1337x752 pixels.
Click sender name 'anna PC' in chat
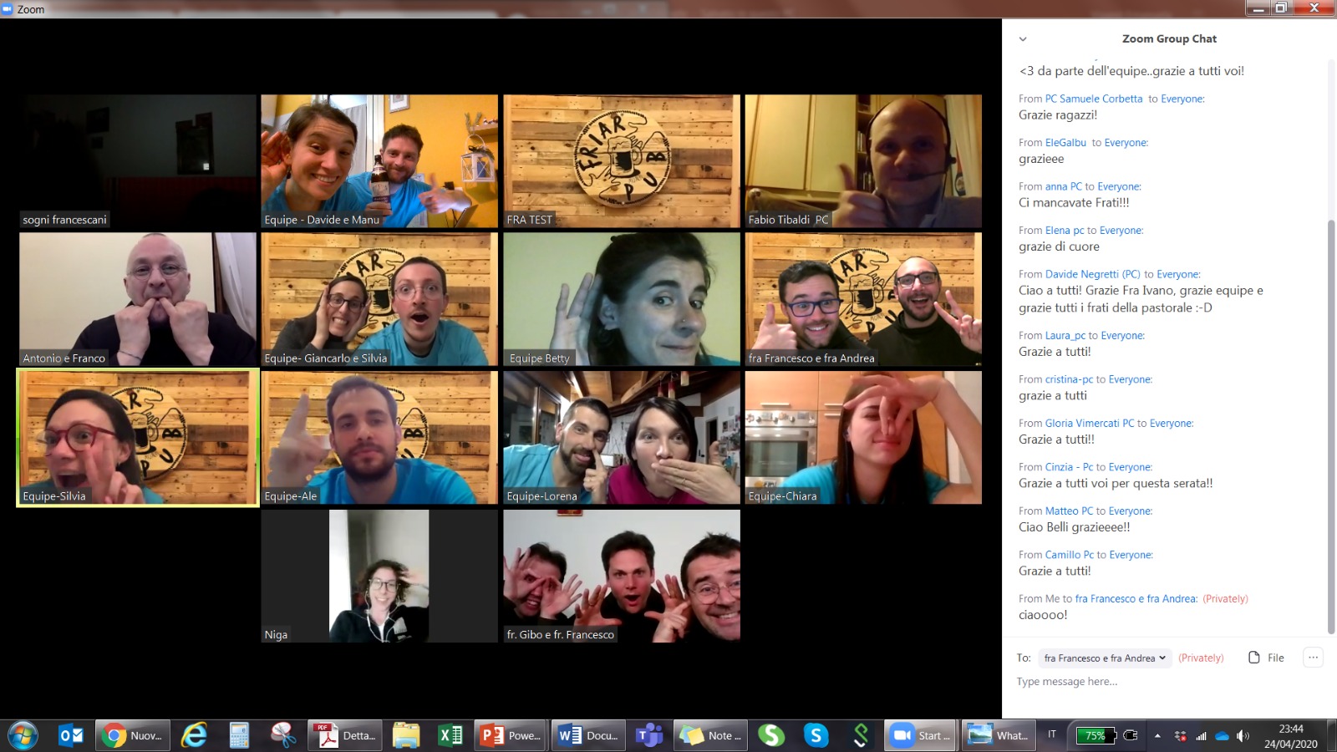coord(1064,186)
